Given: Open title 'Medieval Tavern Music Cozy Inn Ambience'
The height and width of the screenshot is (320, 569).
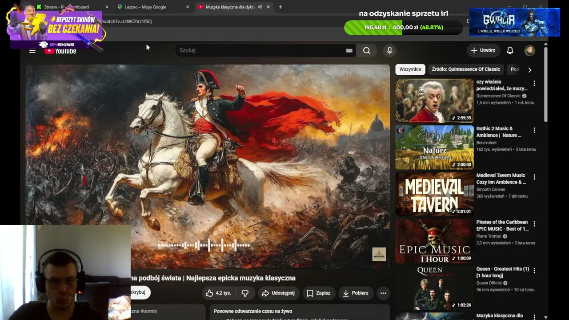Looking at the screenshot, I should click(501, 179).
